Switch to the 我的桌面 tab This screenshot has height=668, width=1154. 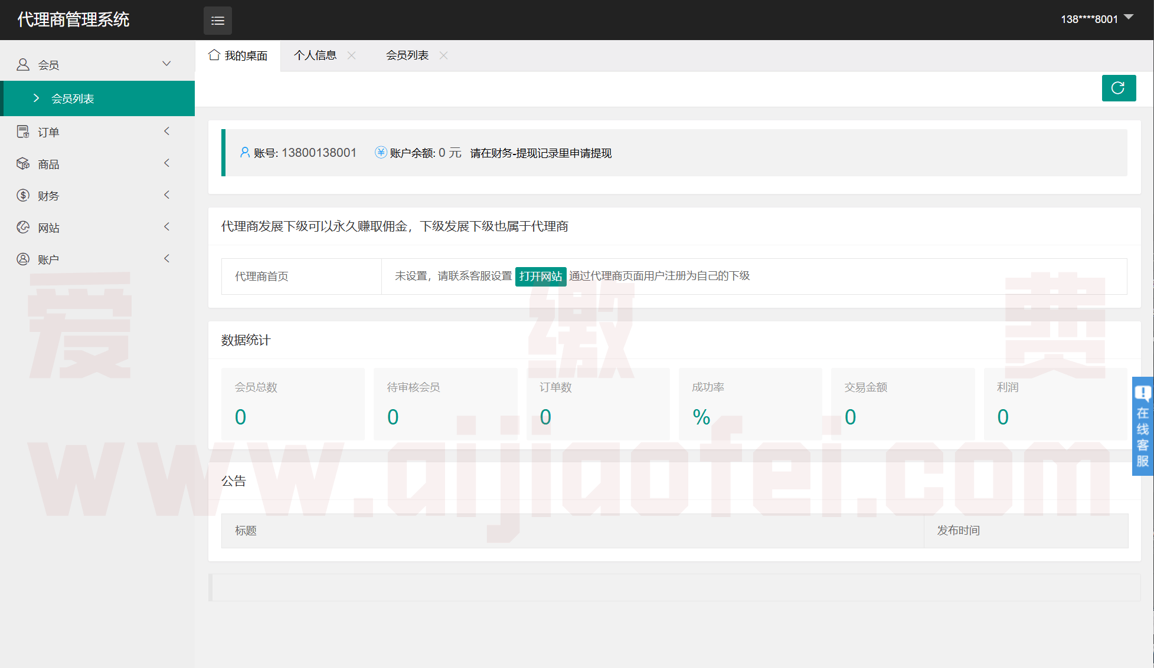[x=238, y=55]
